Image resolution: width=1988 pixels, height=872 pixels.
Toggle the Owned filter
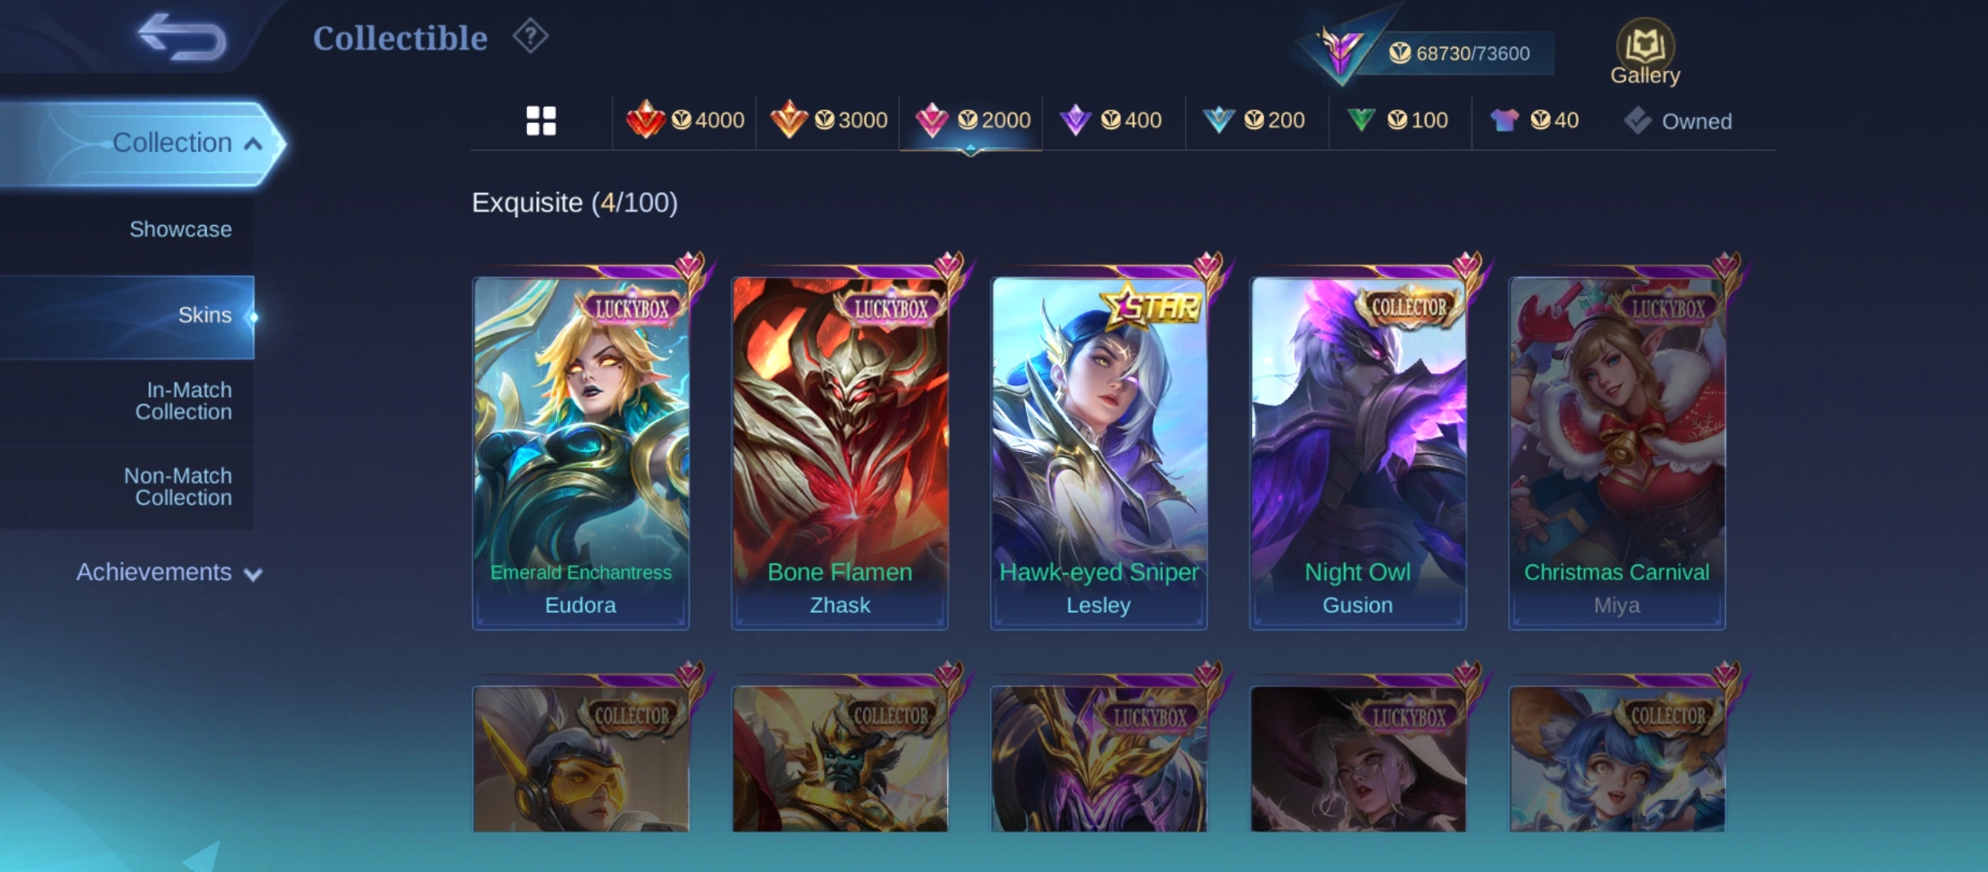pyautogui.click(x=1678, y=121)
